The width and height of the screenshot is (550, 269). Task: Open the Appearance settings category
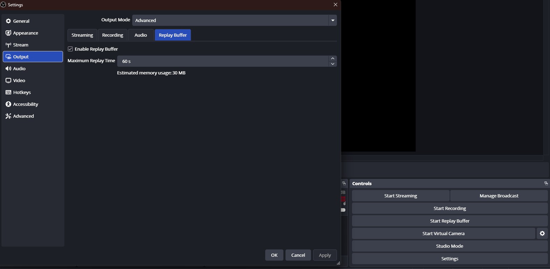pyautogui.click(x=33, y=33)
